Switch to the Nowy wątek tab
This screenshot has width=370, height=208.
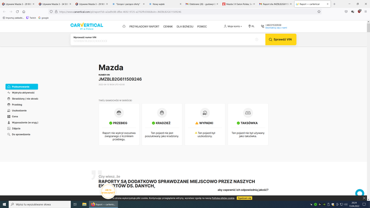coord(165,4)
